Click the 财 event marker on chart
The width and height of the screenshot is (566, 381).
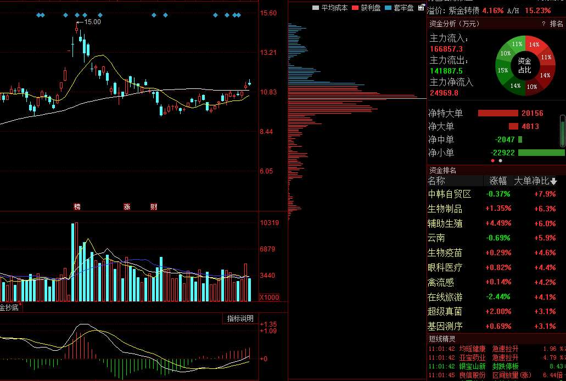[154, 207]
